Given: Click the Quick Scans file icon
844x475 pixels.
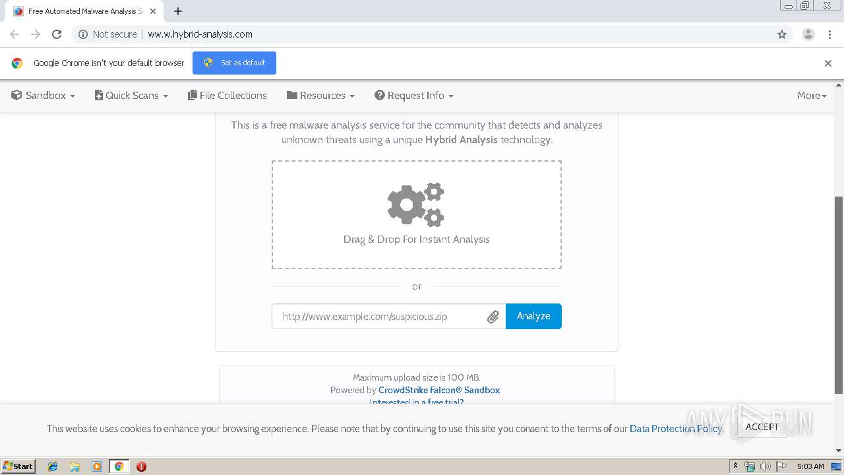Looking at the screenshot, I should (x=99, y=95).
